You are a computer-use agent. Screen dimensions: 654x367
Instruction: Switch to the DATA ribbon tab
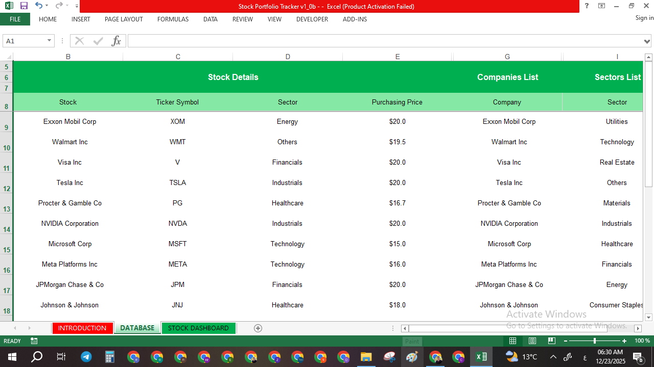point(211,19)
